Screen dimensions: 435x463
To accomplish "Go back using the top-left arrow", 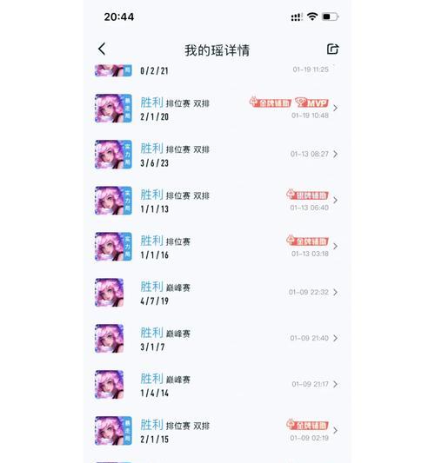I will tap(102, 49).
